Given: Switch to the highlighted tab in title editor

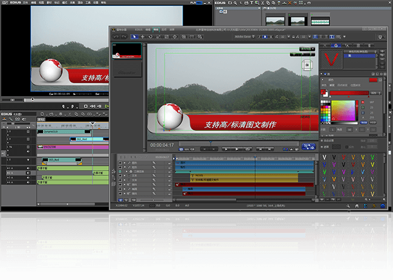Looking at the screenshot, I should tap(156, 28).
